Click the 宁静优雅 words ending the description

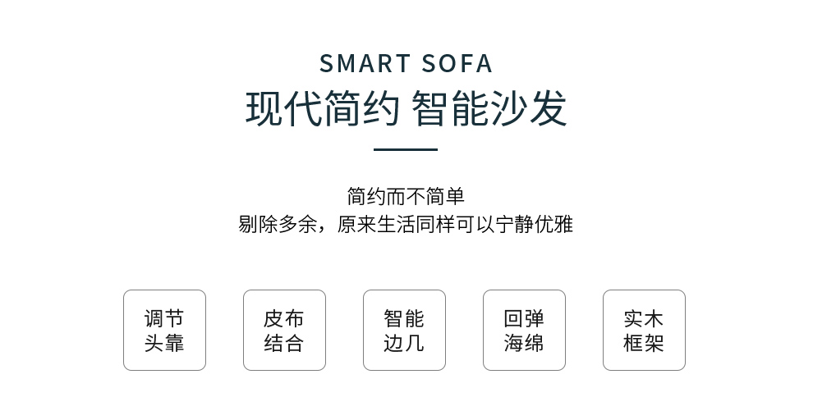(534, 224)
